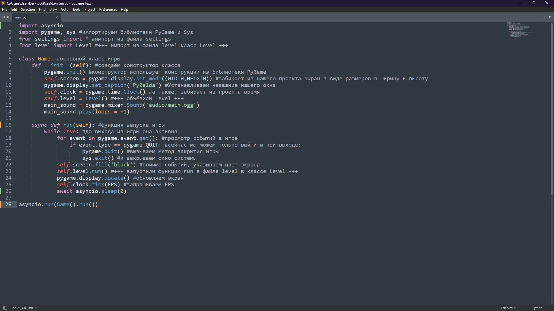Screen dimensions: 554x311
Task: Close the main.py tab
Action: [x=57, y=18]
